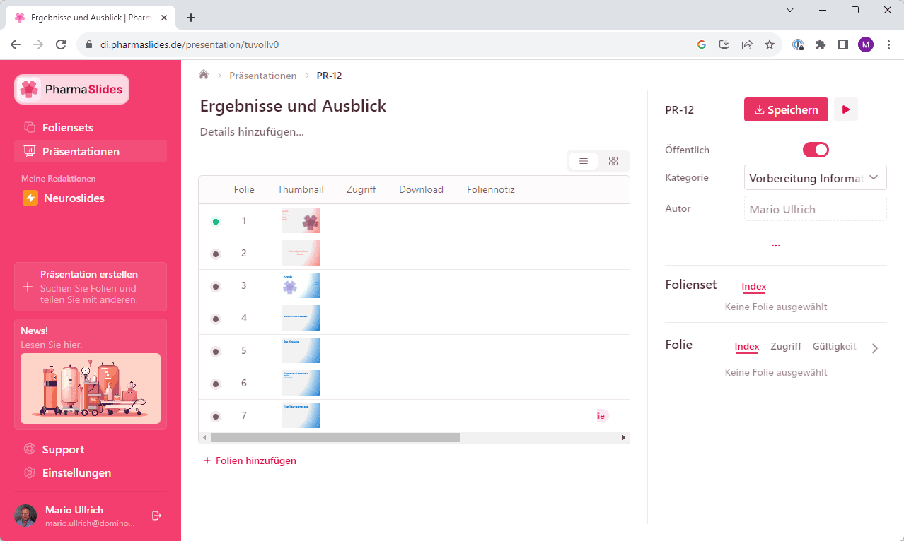Expand more Folie tabs with chevron

click(875, 347)
